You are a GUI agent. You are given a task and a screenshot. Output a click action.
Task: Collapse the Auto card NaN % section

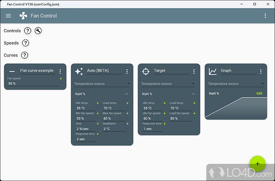[x=126, y=94]
